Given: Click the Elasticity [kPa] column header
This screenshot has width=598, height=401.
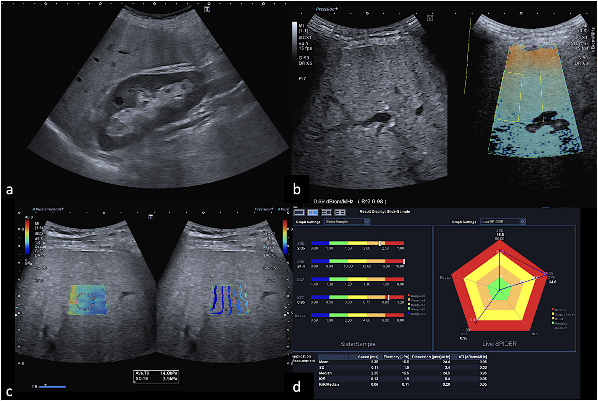Looking at the screenshot, I should click(396, 357).
